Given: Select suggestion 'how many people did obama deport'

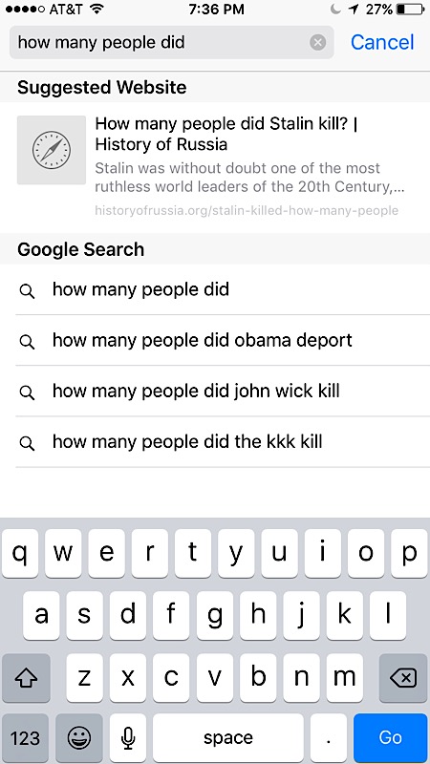Looking at the screenshot, I should coord(215,340).
